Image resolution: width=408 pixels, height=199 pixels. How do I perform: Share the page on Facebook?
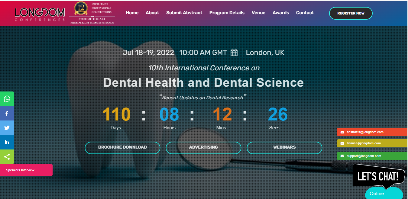[x=7, y=113]
